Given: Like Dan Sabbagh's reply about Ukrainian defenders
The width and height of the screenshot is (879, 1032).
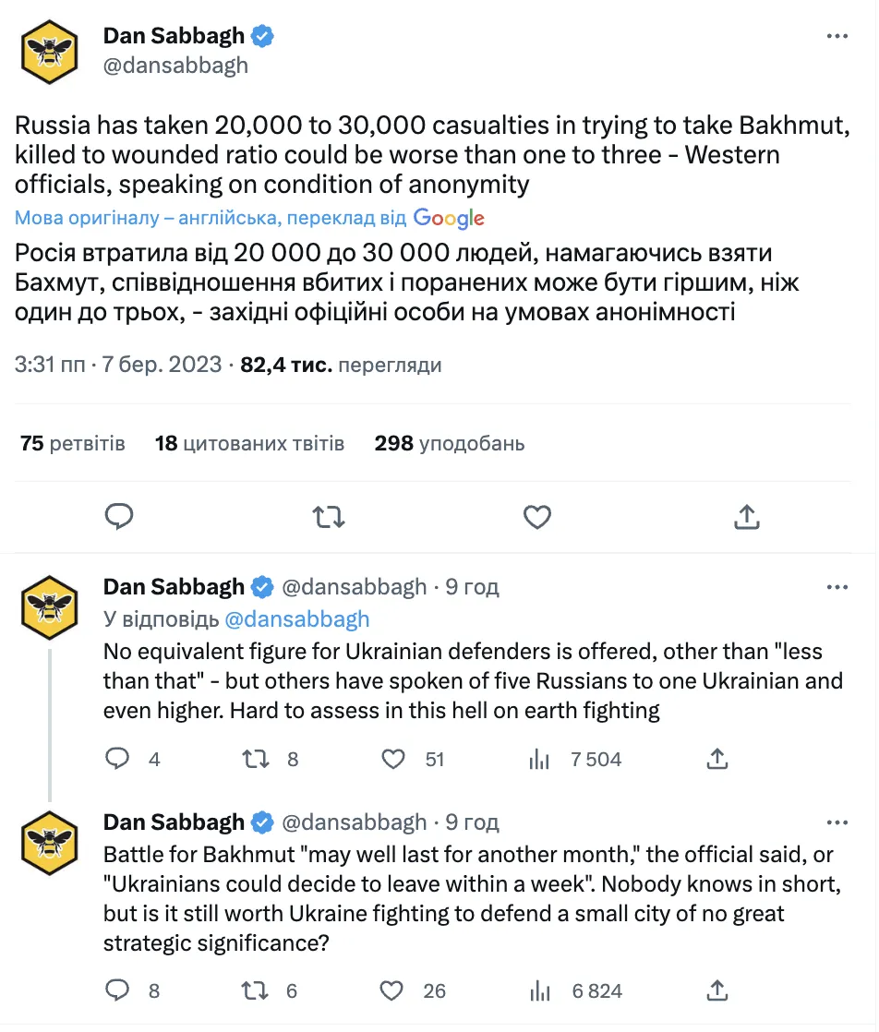Looking at the screenshot, I should 393,759.
